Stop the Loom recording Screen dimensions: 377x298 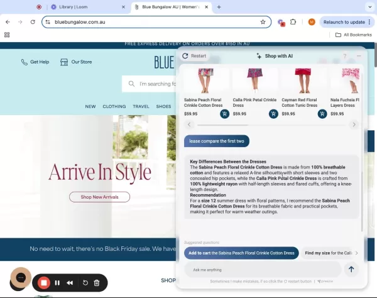pyautogui.click(x=44, y=283)
